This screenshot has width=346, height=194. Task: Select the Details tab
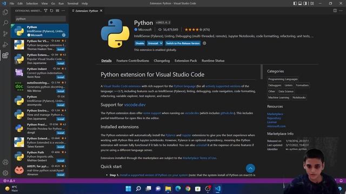pos(107,61)
